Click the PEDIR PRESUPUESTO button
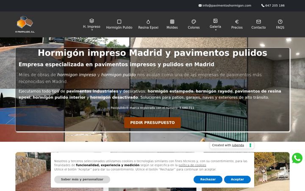Image resolution: width=305 pixels, height=191 pixels. click(x=152, y=123)
